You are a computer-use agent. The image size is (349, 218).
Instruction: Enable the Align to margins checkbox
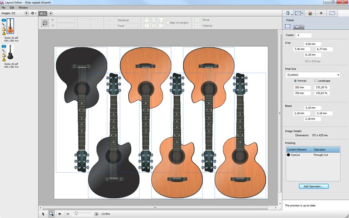pyautogui.click(x=168, y=23)
